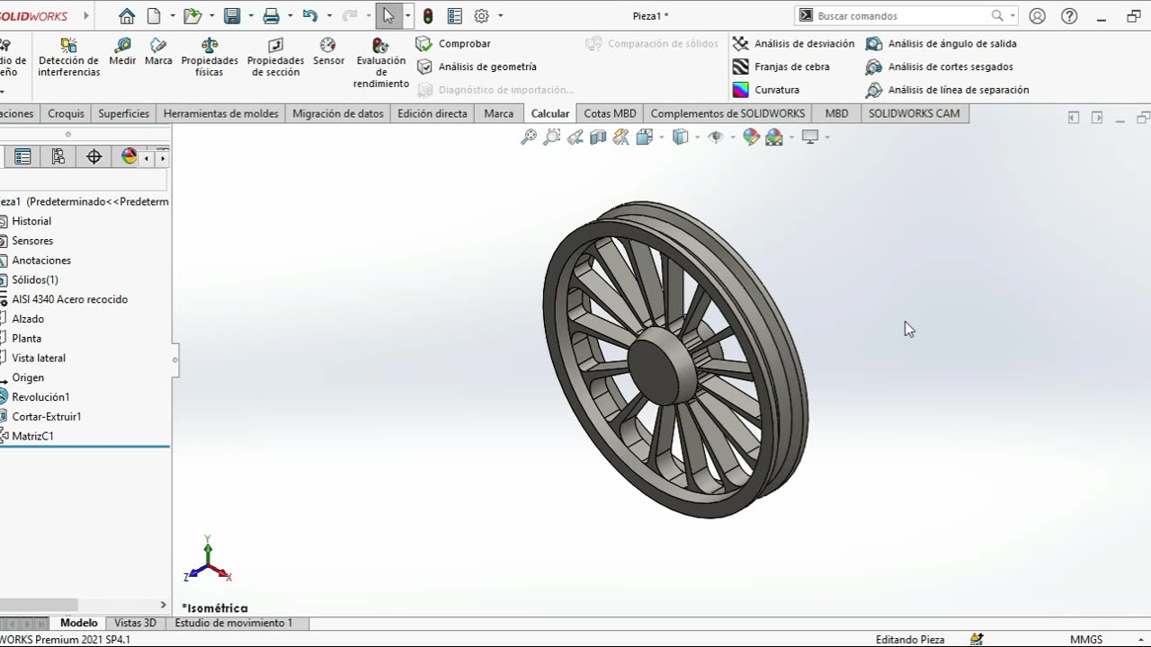Open Migración de datos tab
Image resolution: width=1151 pixels, height=647 pixels.
[338, 113]
